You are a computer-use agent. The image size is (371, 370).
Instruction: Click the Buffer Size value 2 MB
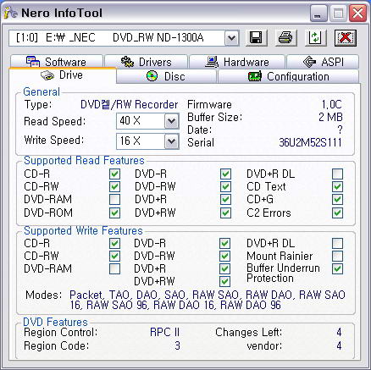(330, 117)
